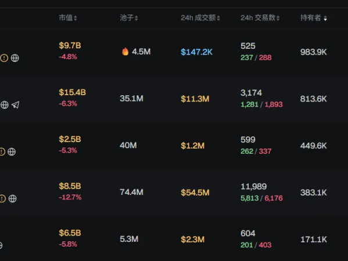Click the 604 transactions count
Viewport: 348px width, 261px height.
248,233
